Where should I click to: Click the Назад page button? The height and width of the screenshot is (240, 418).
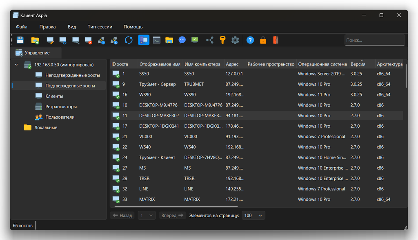pyautogui.click(x=122, y=215)
